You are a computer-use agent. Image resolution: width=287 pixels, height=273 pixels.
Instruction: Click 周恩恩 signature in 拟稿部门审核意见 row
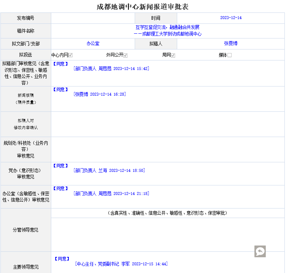pyautogui.click(x=105, y=69)
